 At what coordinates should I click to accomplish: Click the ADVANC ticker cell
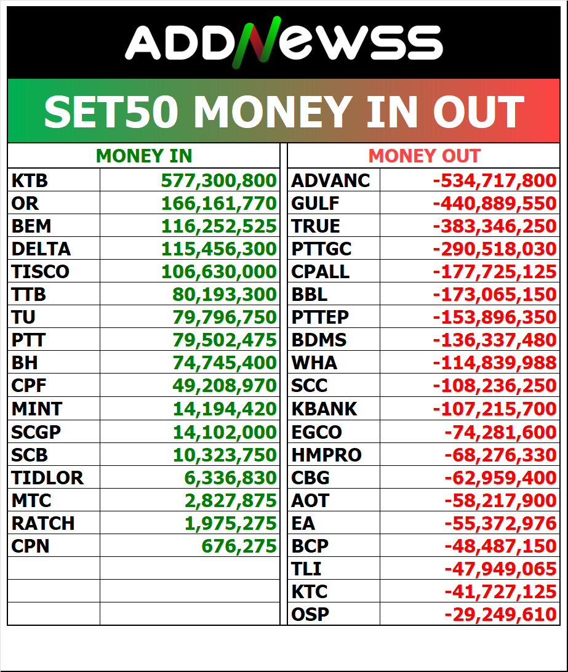click(x=331, y=181)
